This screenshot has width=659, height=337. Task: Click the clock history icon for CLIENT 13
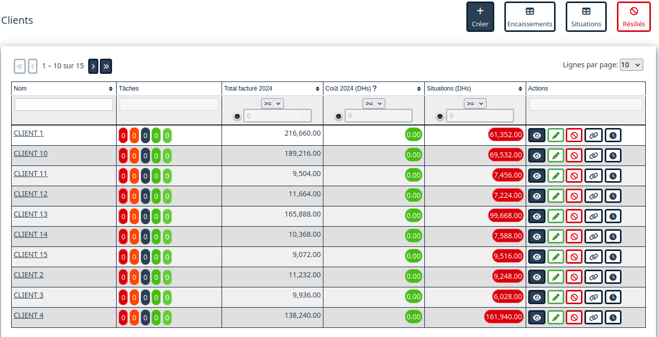point(613,216)
